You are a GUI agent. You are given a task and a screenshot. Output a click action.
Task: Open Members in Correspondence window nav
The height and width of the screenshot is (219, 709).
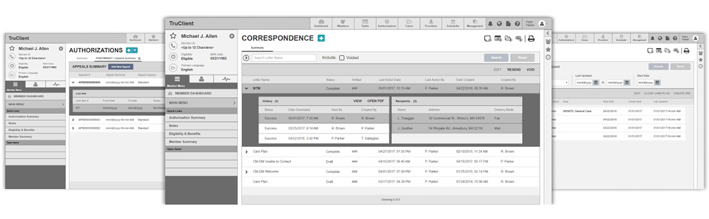343,24
